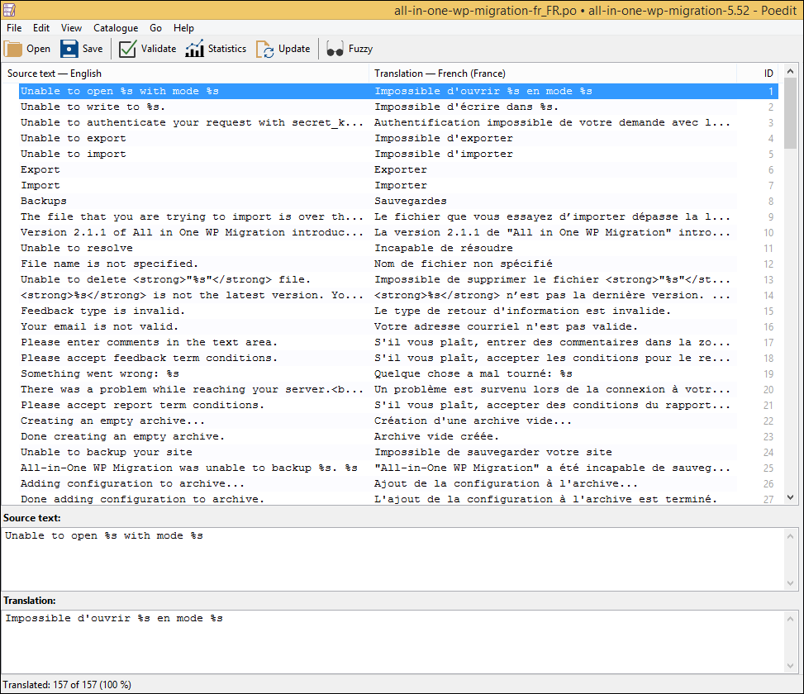Select the row 'Unable to resolve'
Screen dimensions: 804x694
(x=398, y=249)
